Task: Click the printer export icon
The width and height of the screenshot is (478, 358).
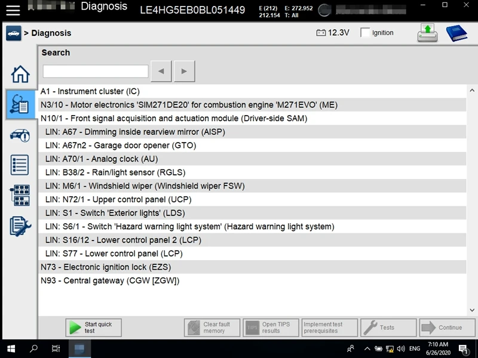Action: click(427, 33)
